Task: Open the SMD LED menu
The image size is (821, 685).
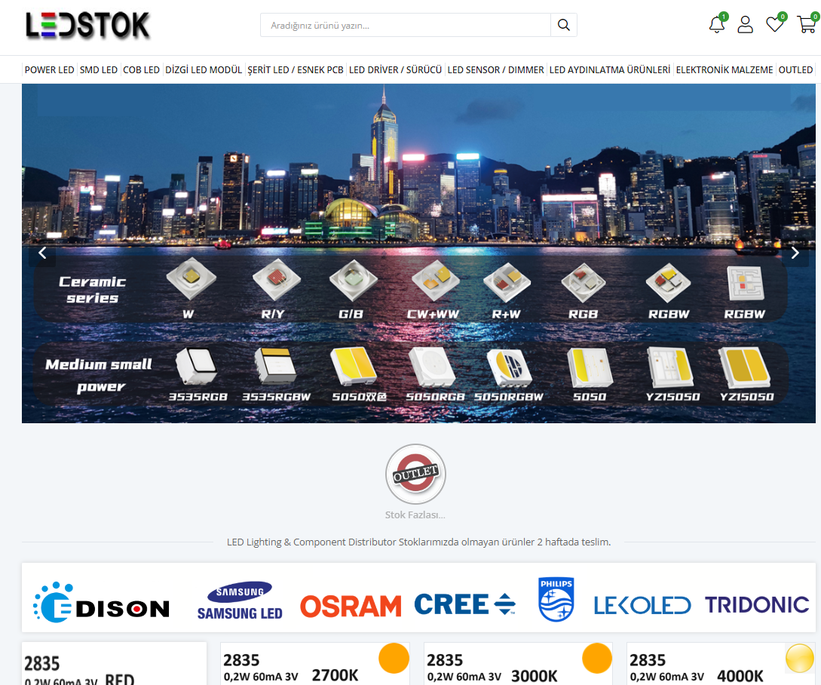Action: click(x=99, y=69)
